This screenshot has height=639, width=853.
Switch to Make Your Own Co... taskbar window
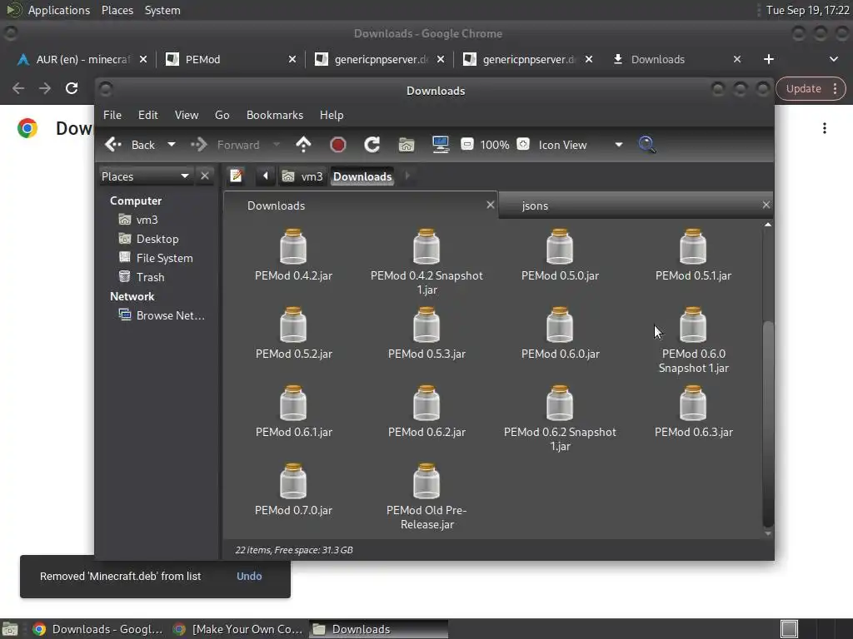click(x=237, y=629)
